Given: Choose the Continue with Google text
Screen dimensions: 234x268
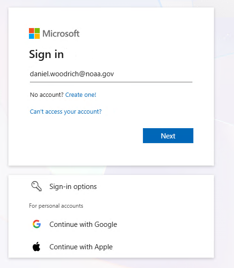Looking at the screenshot, I should (83, 225).
